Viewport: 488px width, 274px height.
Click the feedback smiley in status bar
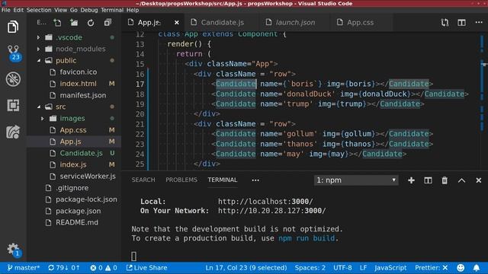(461, 268)
